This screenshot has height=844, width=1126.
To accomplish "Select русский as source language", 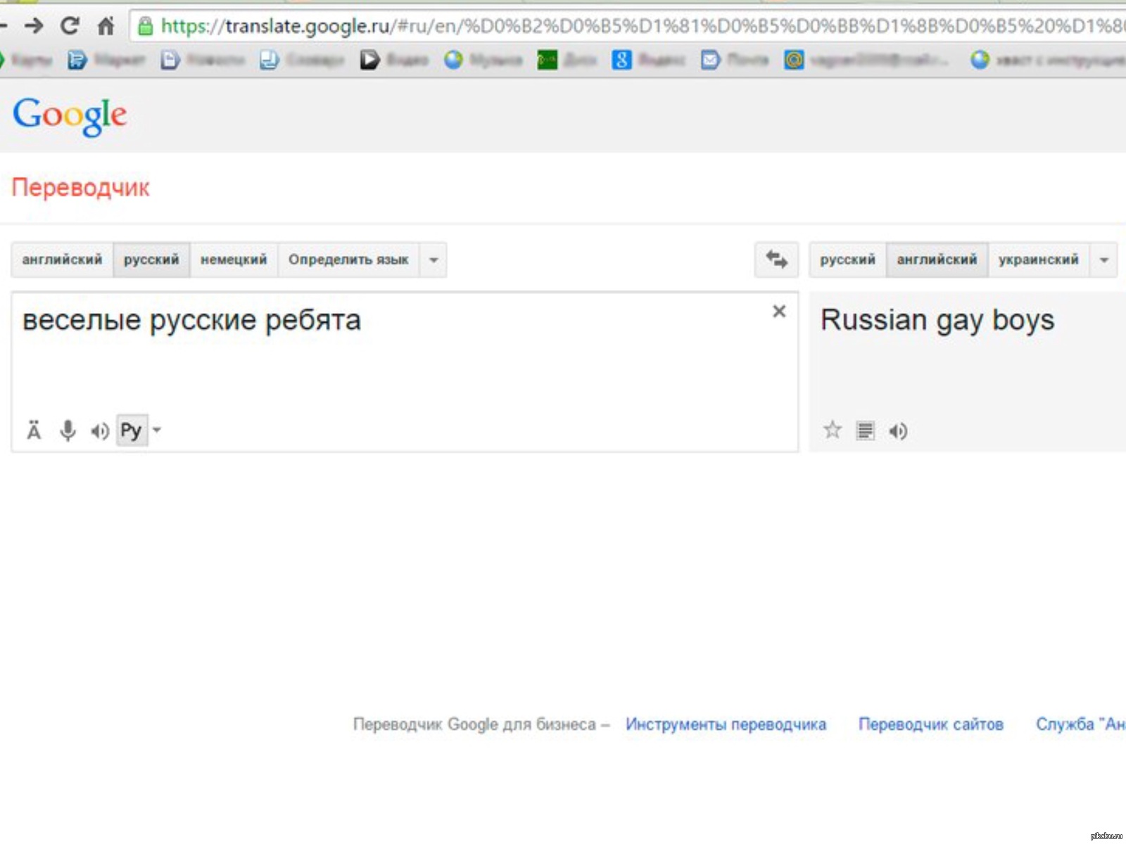I will point(151,260).
